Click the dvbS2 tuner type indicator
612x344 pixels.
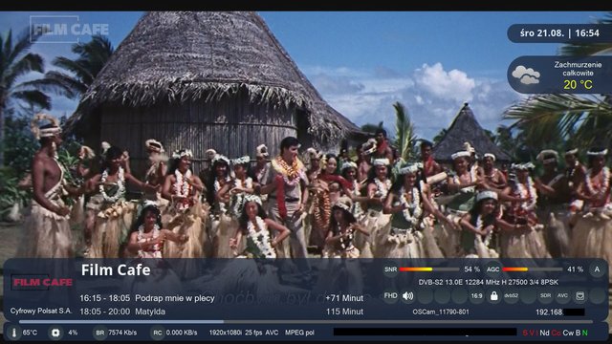(511, 296)
